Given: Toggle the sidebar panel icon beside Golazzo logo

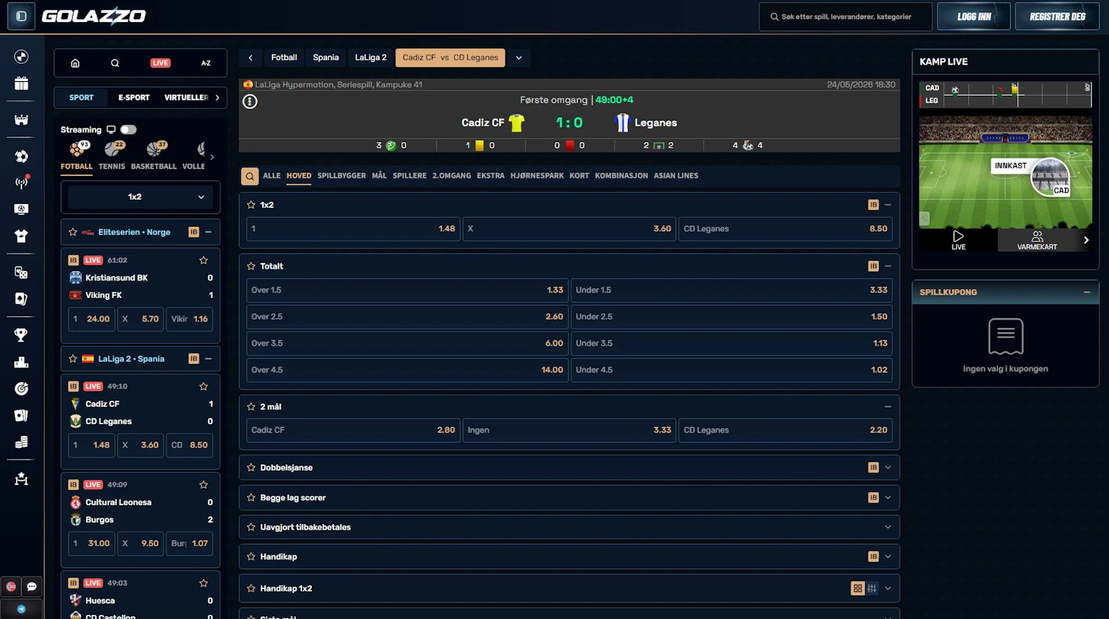Looking at the screenshot, I should tap(21, 16).
